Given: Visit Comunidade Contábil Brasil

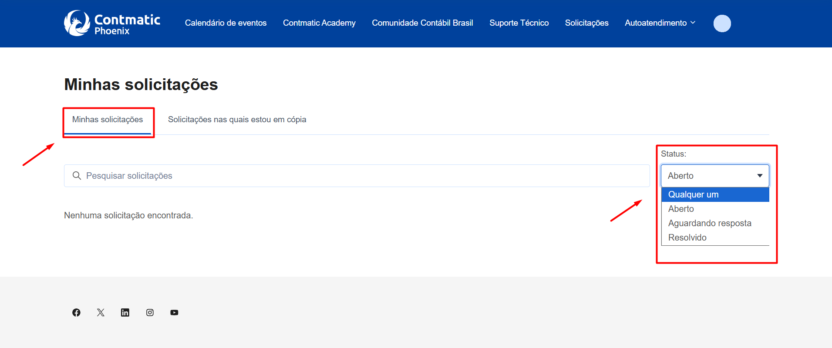Looking at the screenshot, I should point(422,23).
